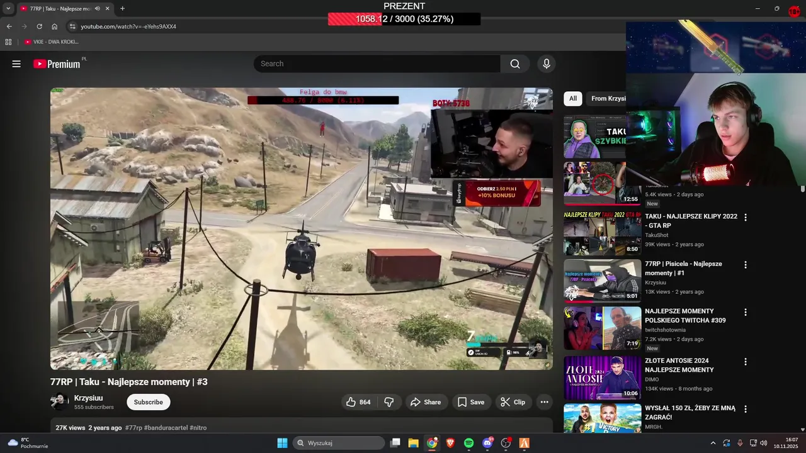This screenshot has width=806, height=453.
Task: Open NAJLEPSZE MOMENTY POLSKIEGO TWITCHA #309 title
Action: point(685,316)
